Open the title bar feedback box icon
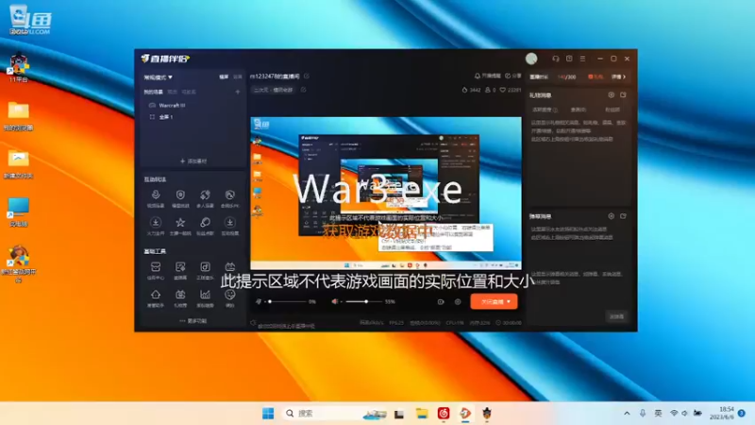Screen dimensions: 755x425 (x=569, y=59)
